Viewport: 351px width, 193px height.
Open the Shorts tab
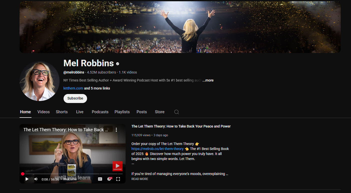[x=62, y=112]
